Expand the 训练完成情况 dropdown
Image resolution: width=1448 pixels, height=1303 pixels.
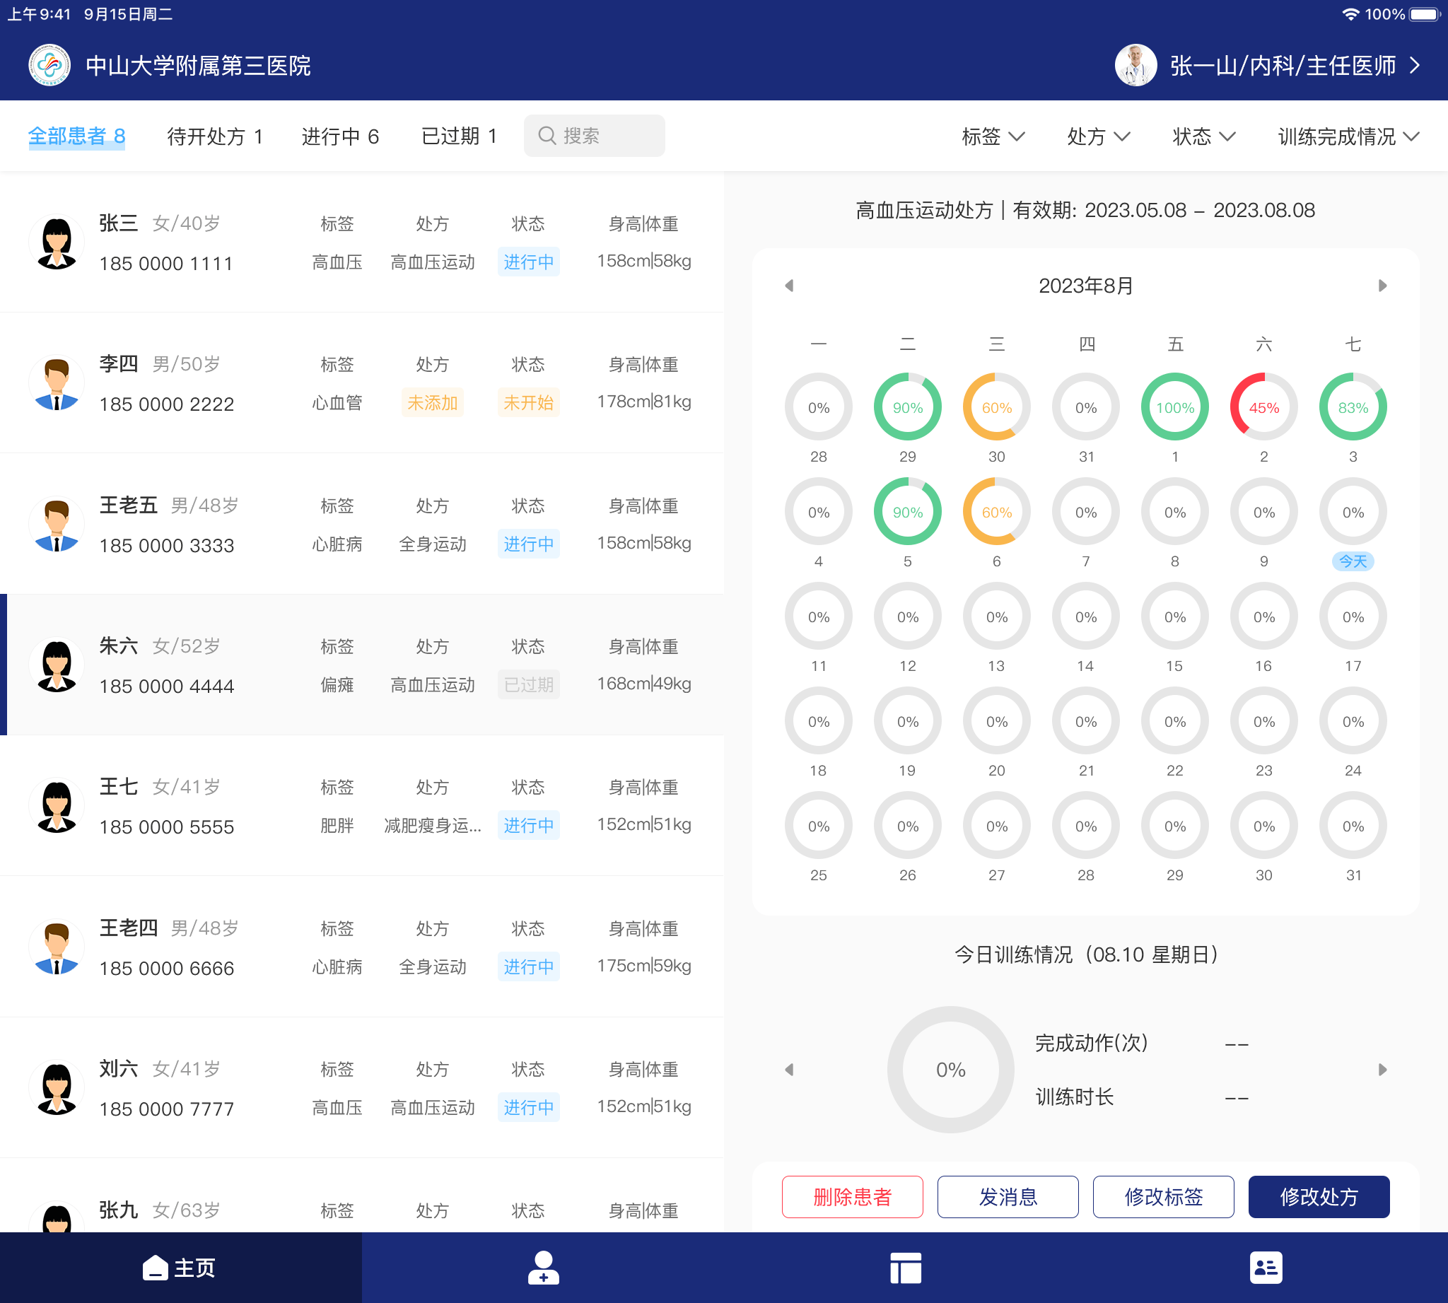click(x=1348, y=136)
